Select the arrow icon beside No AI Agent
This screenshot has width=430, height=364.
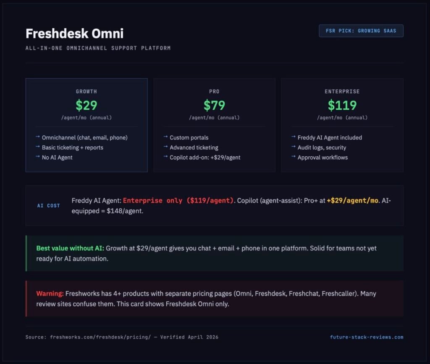pos(37,158)
